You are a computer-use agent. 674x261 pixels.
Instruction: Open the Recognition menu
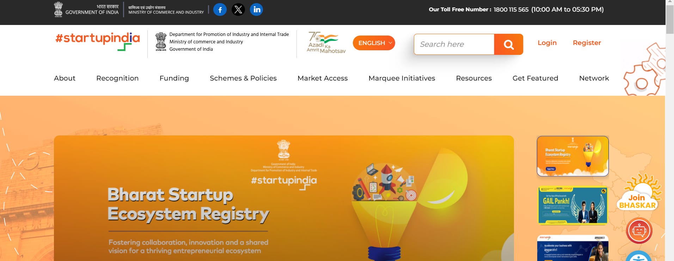[x=117, y=78]
